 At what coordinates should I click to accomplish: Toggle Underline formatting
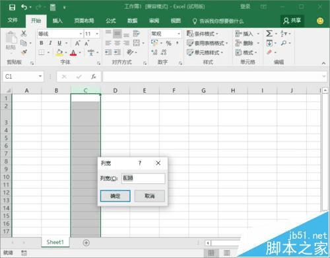coord(59,43)
